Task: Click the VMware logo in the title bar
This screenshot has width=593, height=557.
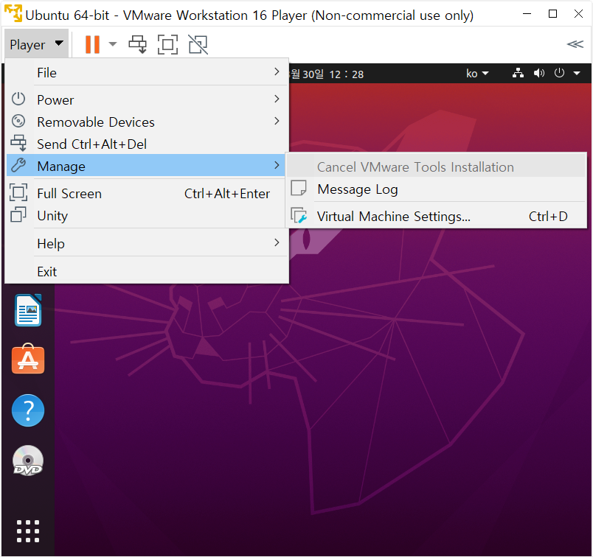Action: click(x=13, y=13)
